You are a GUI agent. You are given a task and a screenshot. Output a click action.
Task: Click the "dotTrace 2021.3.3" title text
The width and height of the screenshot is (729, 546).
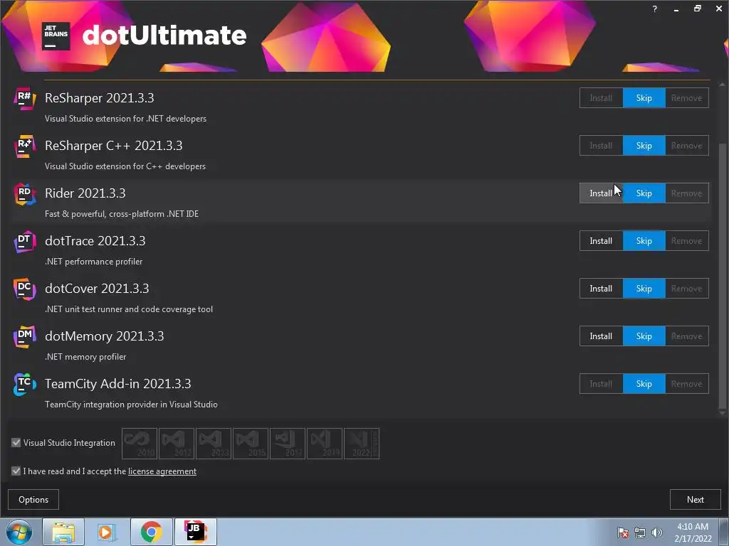95,241
